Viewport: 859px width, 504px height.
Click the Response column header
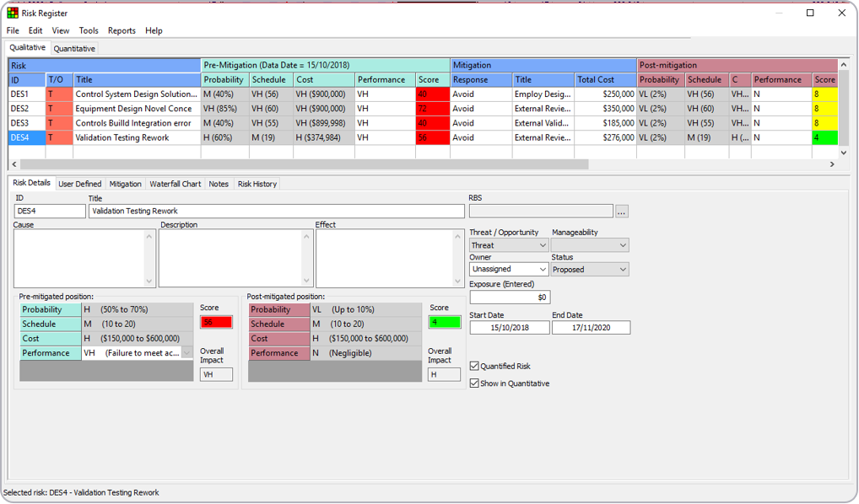[480, 79]
